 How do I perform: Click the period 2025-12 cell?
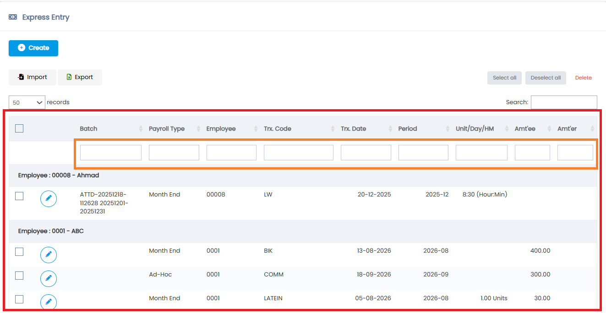click(437, 195)
